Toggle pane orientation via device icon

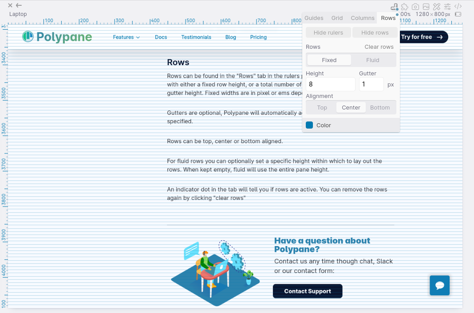(458, 14)
